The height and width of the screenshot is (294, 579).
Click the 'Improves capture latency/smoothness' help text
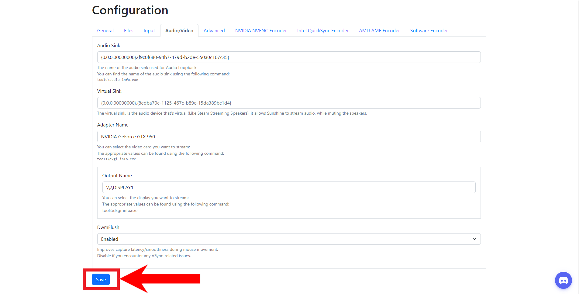(158, 249)
